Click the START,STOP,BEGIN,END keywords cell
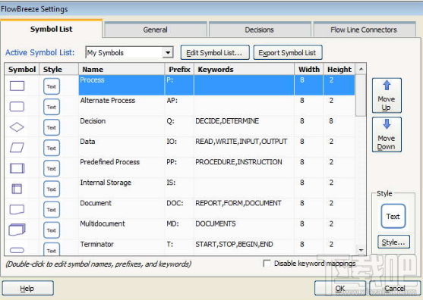423x300 pixels. coord(244,247)
